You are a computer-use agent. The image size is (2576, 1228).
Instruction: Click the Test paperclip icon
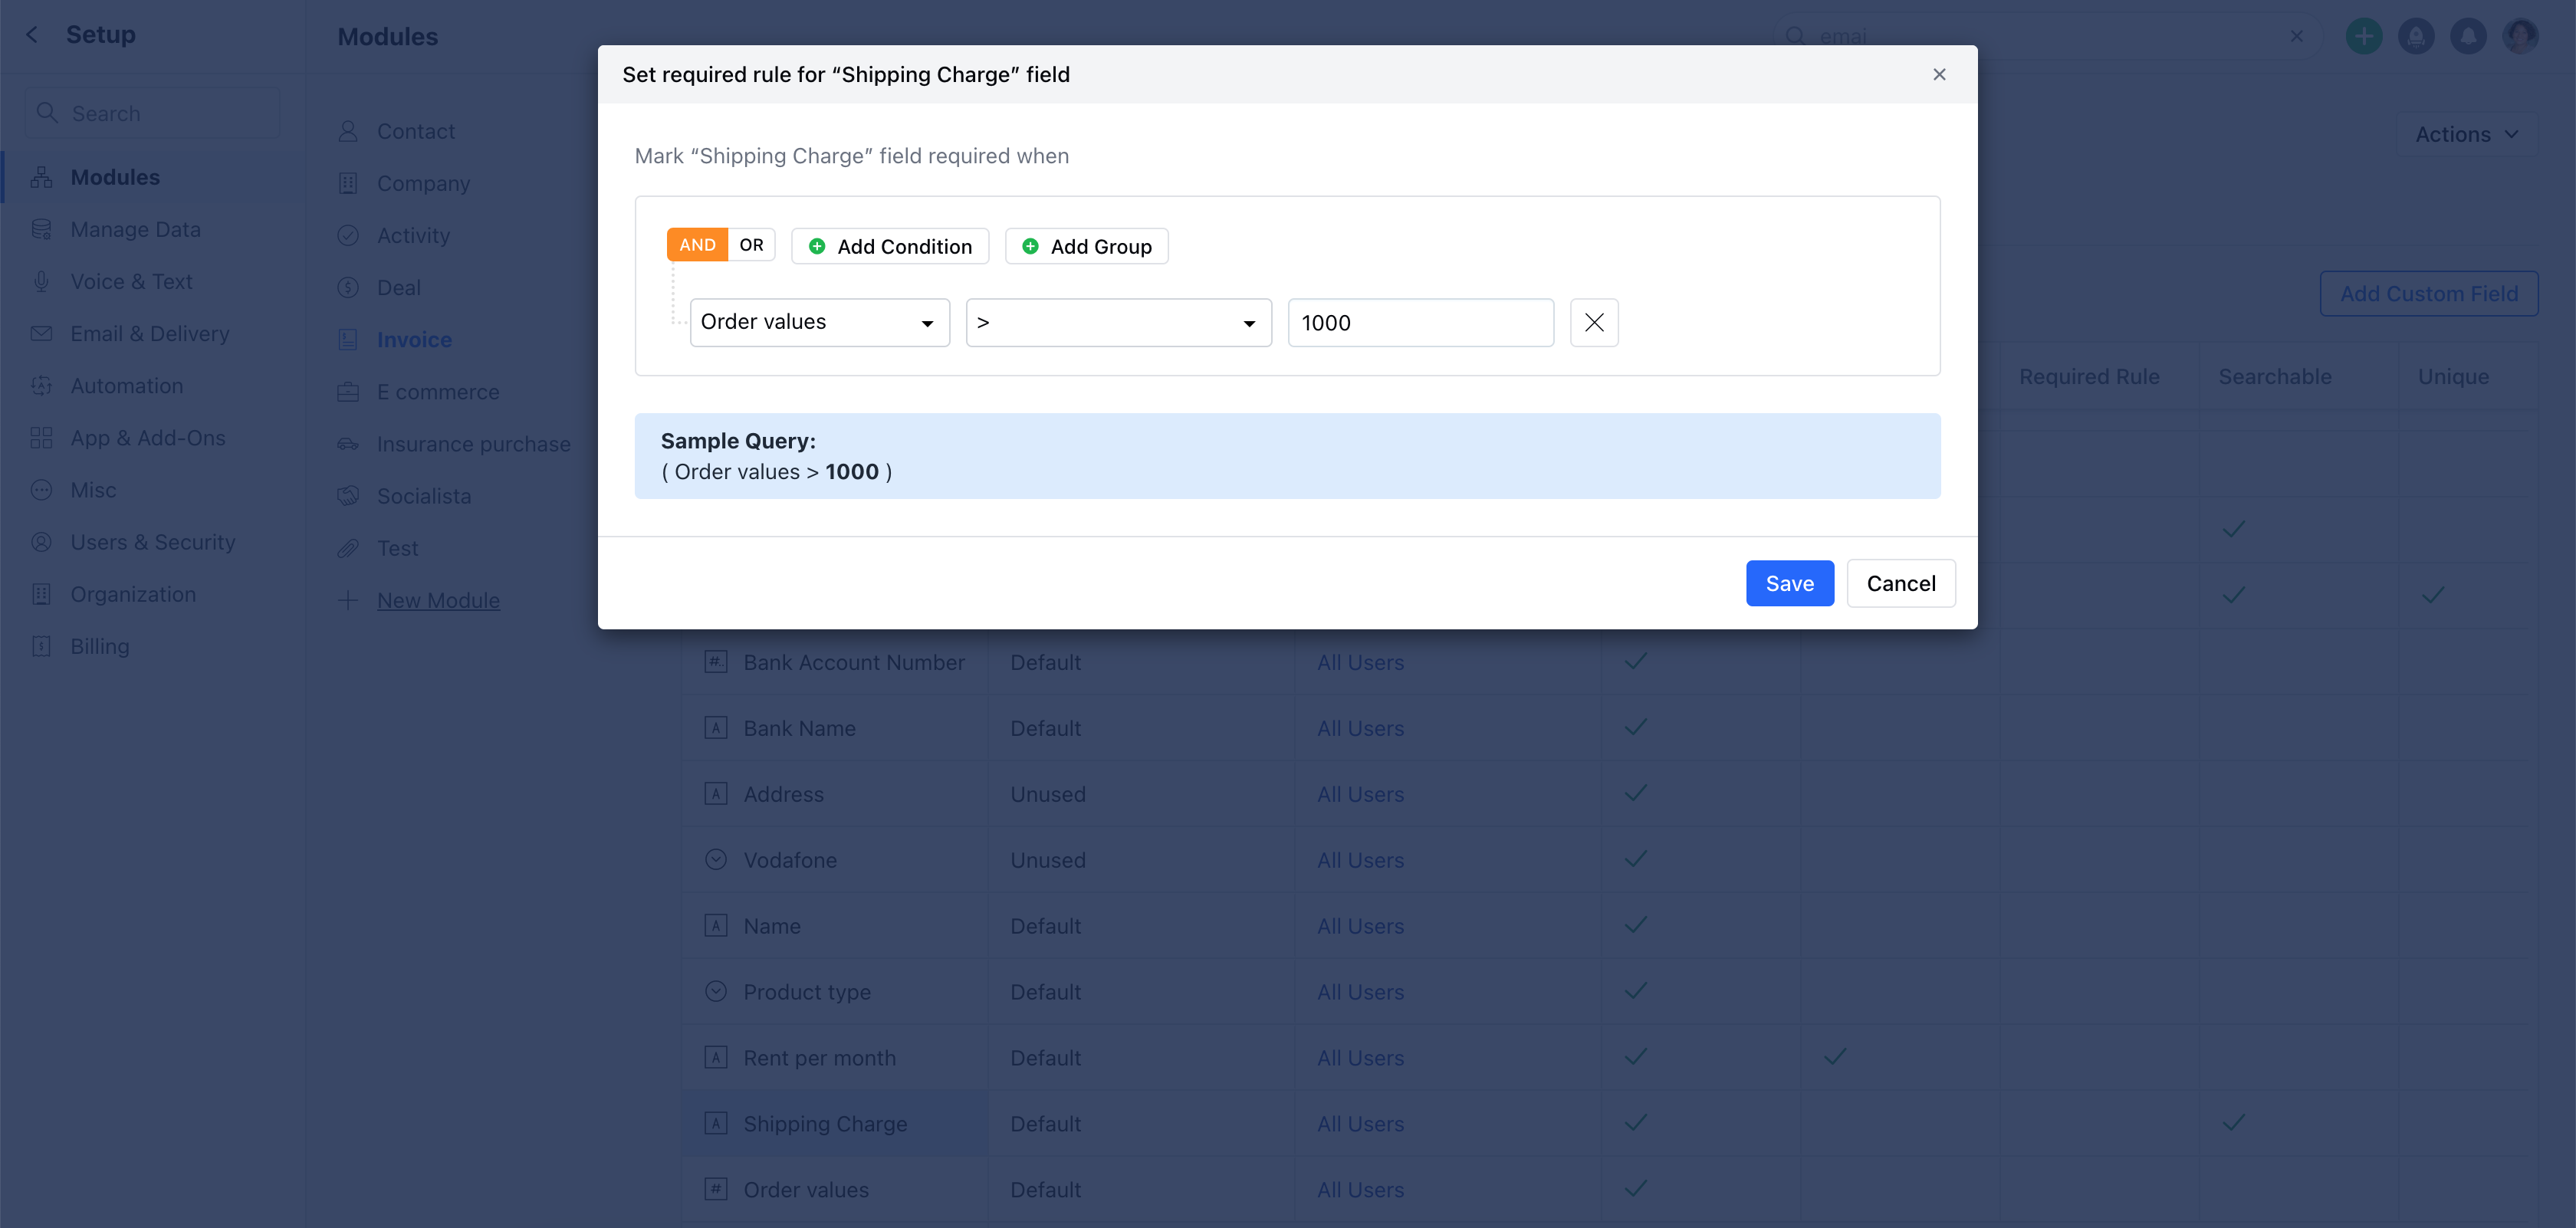(348, 548)
